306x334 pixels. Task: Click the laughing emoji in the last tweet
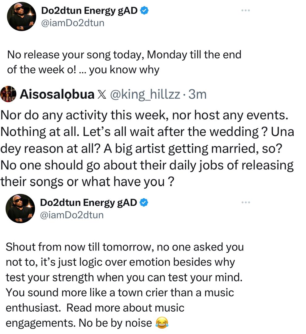click(162, 323)
